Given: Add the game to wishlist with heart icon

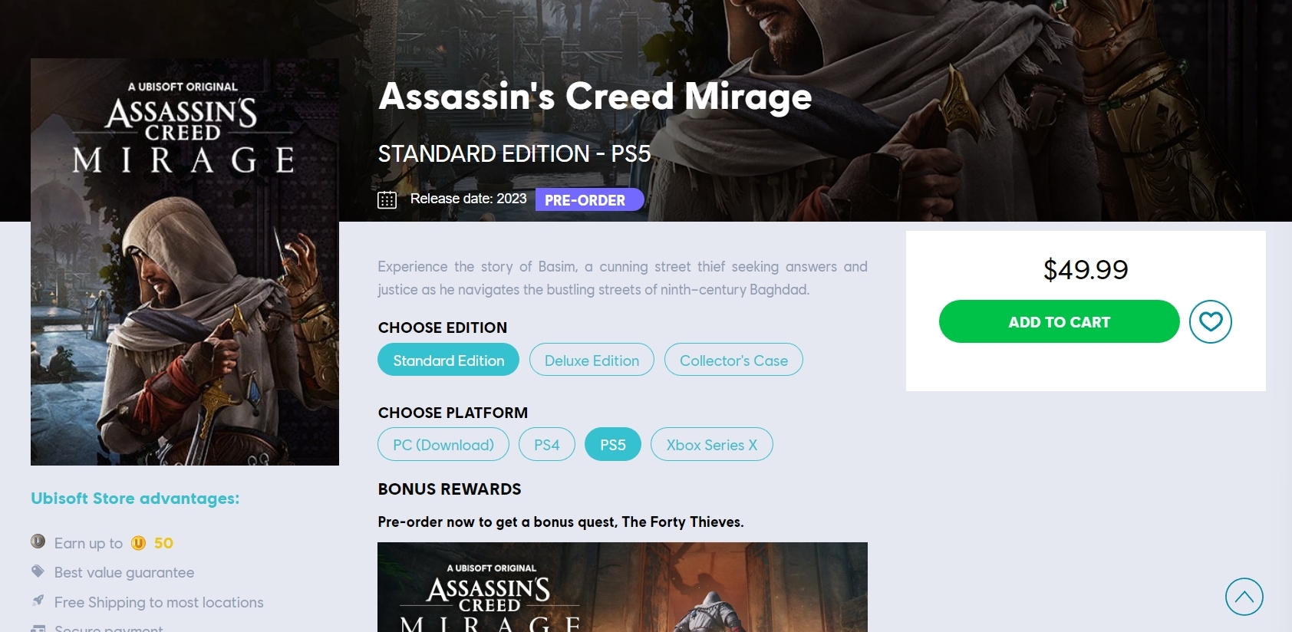Looking at the screenshot, I should (x=1210, y=321).
